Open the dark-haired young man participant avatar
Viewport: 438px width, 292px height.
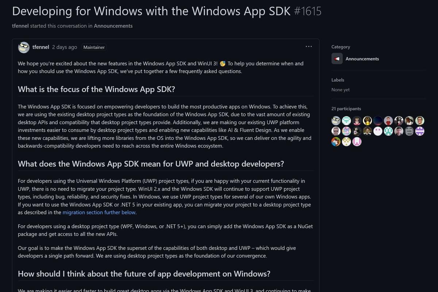click(399, 131)
